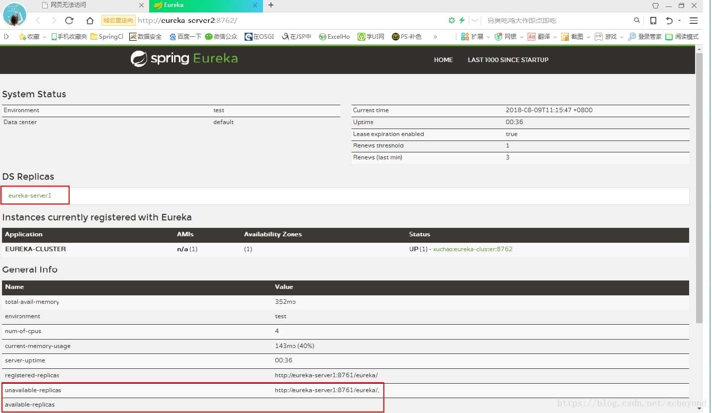This screenshot has width=712, height=413.
Task: Open the skin (shirt) icon
Action: [655, 5]
